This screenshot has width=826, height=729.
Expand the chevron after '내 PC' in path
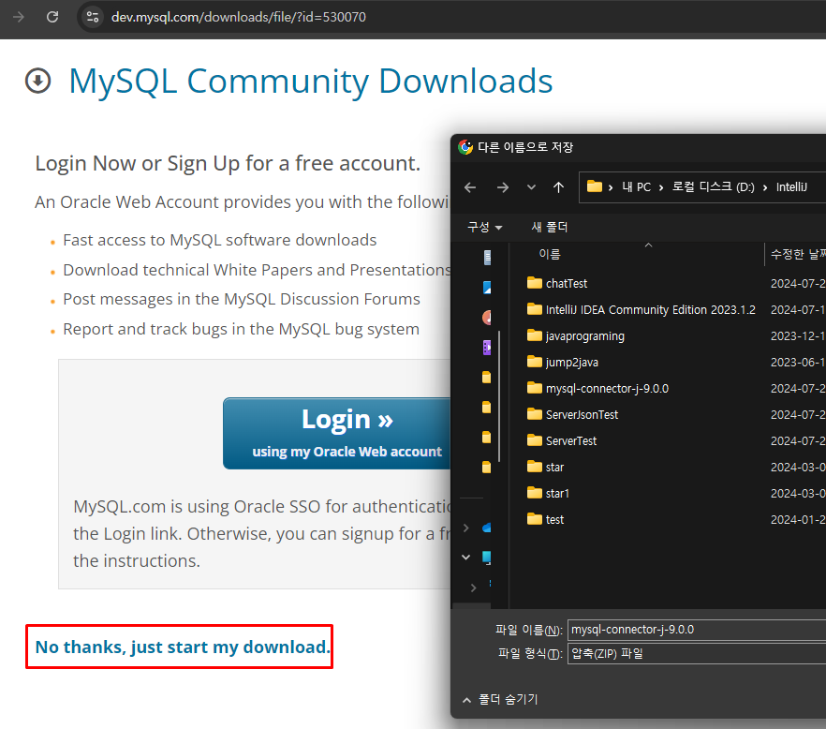tap(661, 187)
